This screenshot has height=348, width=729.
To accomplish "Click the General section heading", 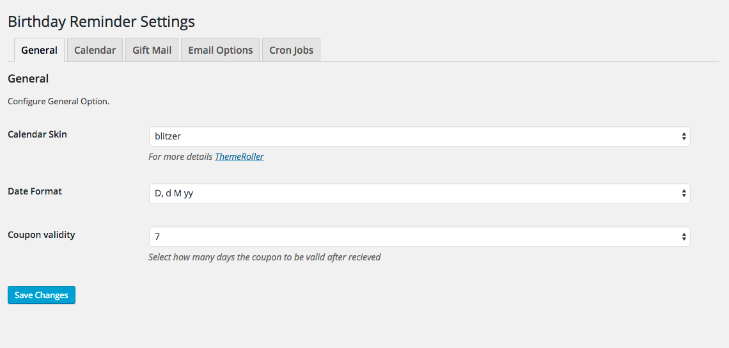I will [28, 79].
